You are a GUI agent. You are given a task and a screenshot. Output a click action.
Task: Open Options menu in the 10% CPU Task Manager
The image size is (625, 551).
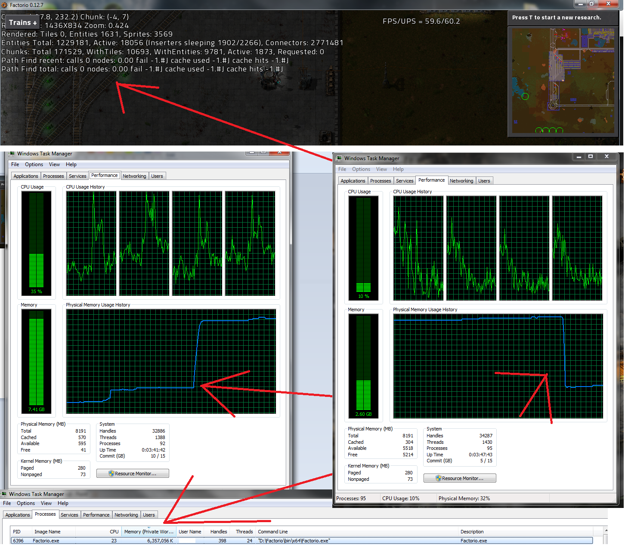(361, 169)
